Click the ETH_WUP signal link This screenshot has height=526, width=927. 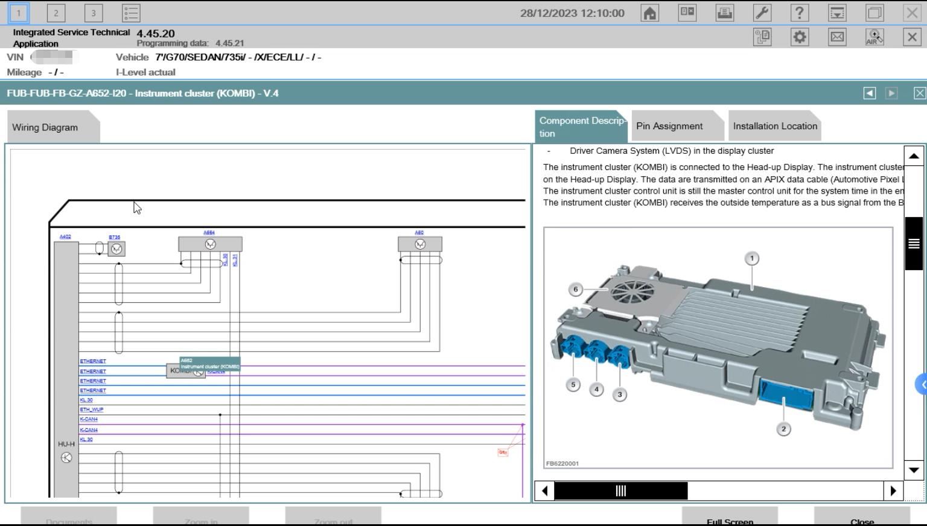92,410
